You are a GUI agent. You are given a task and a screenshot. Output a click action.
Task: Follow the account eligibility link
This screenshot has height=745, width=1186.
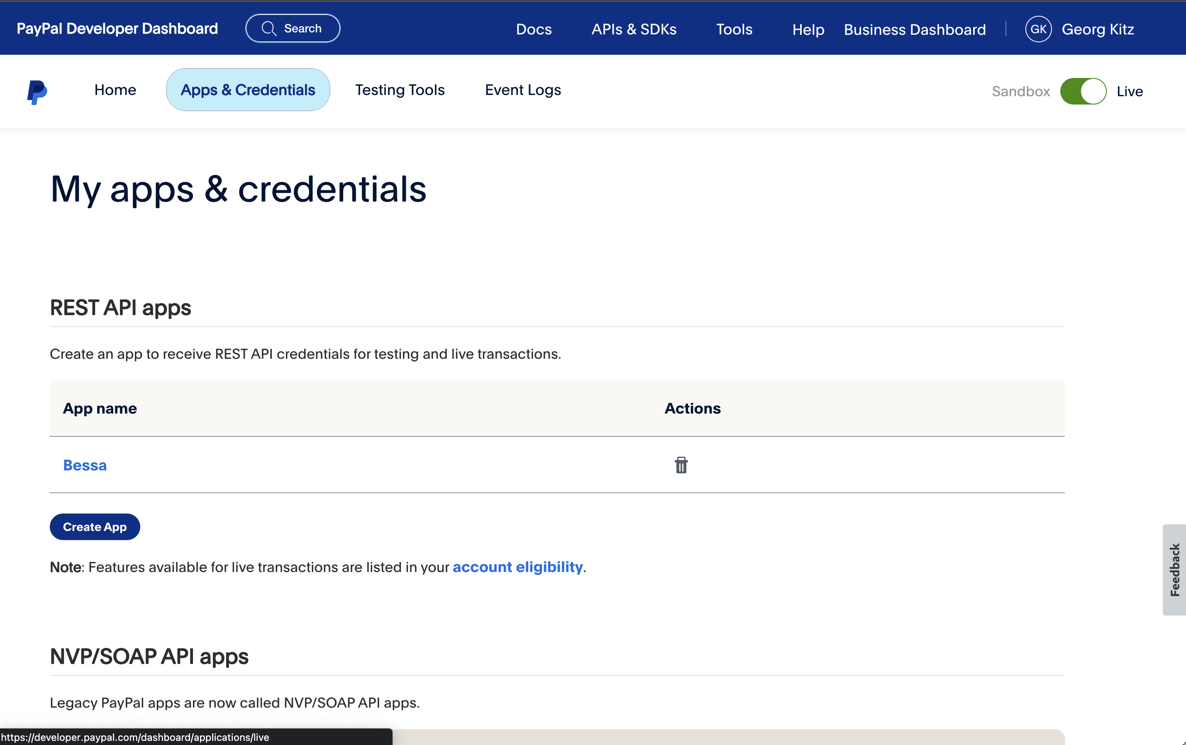coord(517,567)
